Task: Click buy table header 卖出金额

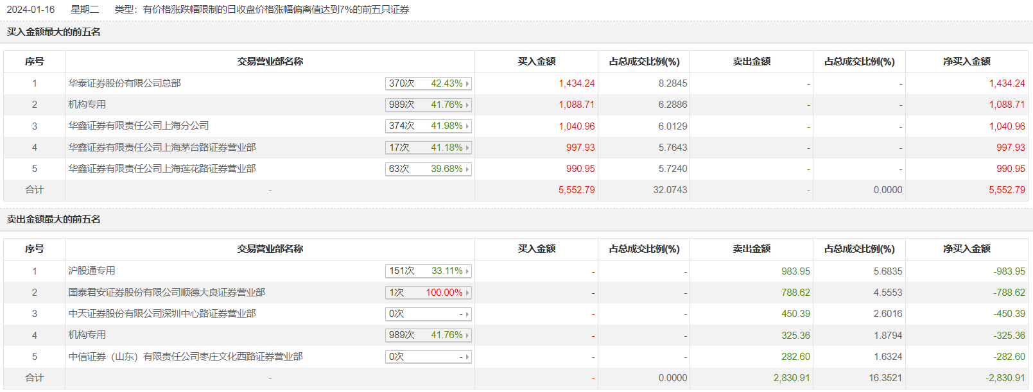Action: point(752,62)
